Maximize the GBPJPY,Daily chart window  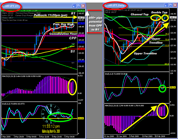pos(171,5)
